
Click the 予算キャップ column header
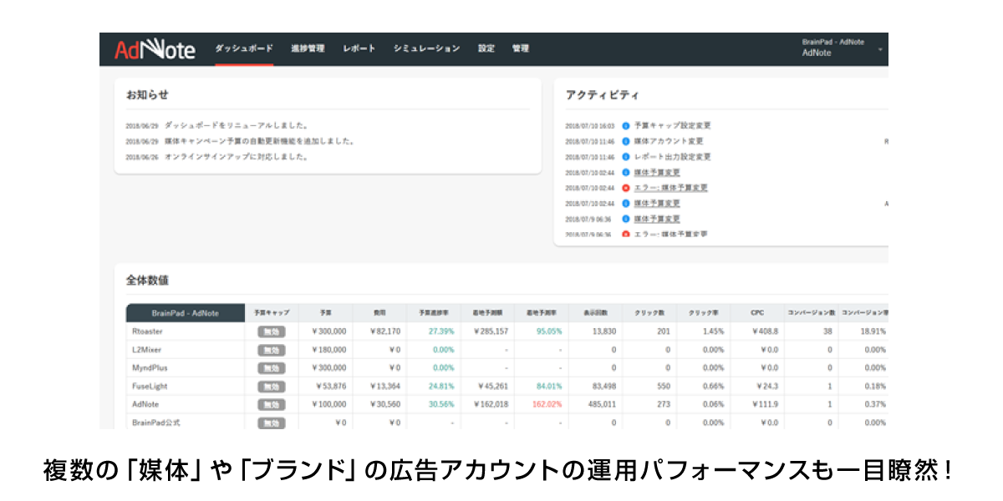click(x=272, y=313)
